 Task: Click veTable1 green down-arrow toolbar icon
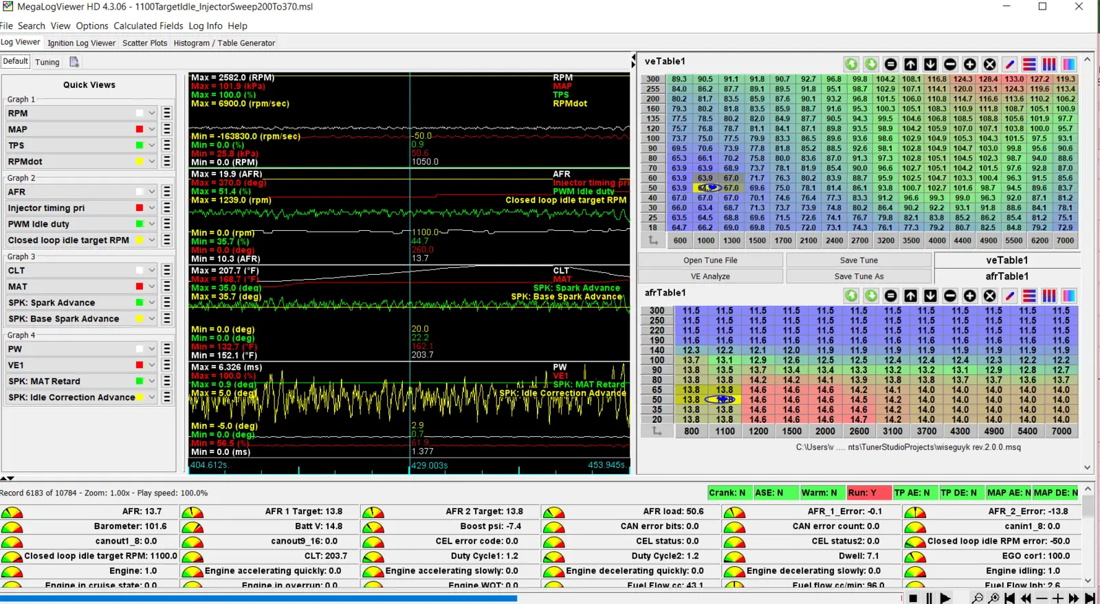[871, 64]
